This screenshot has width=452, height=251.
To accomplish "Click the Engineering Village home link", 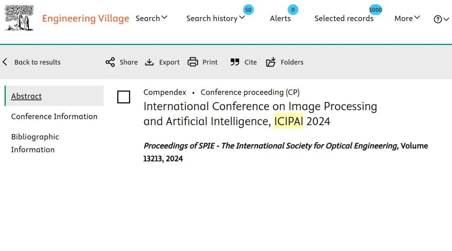I will click(85, 18).
